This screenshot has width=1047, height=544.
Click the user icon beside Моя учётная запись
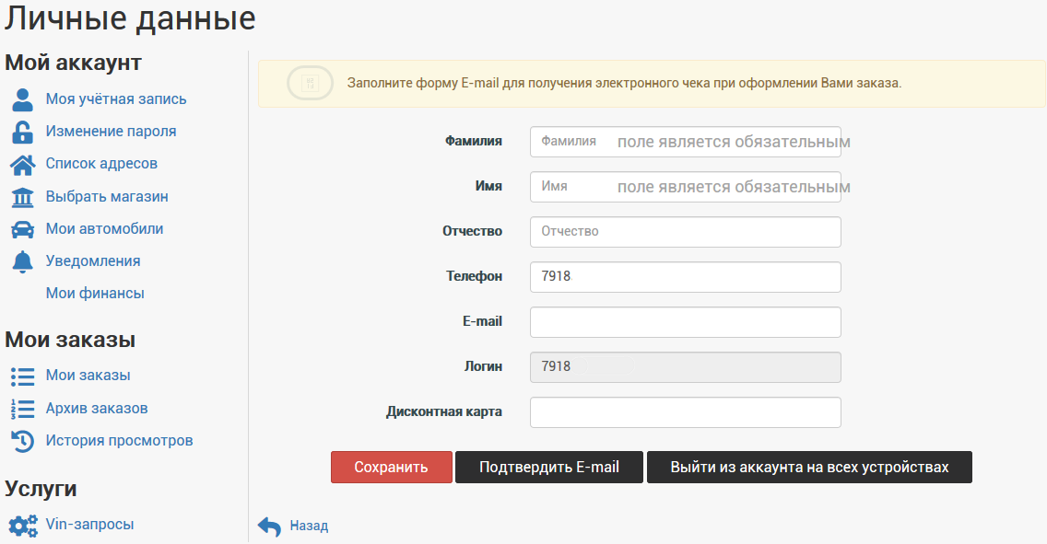tap(22, 99)
